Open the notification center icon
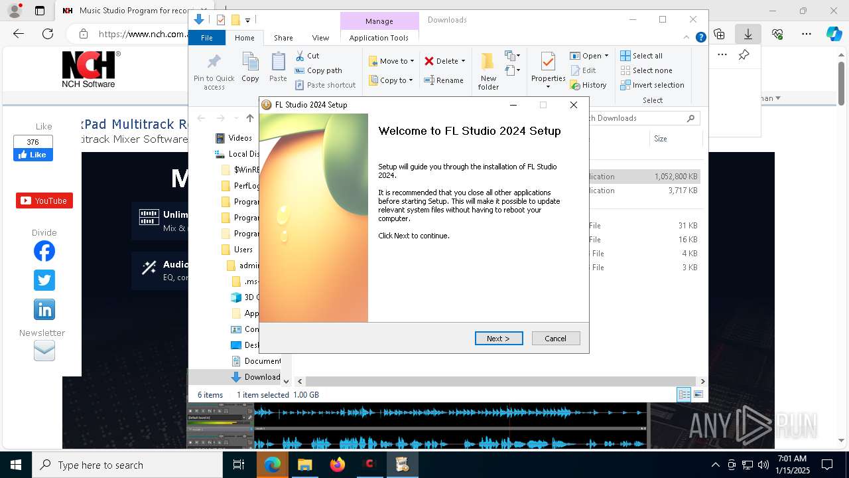This screenshot has width=849, height=478. pyautogui.click(x=827, y=465)
